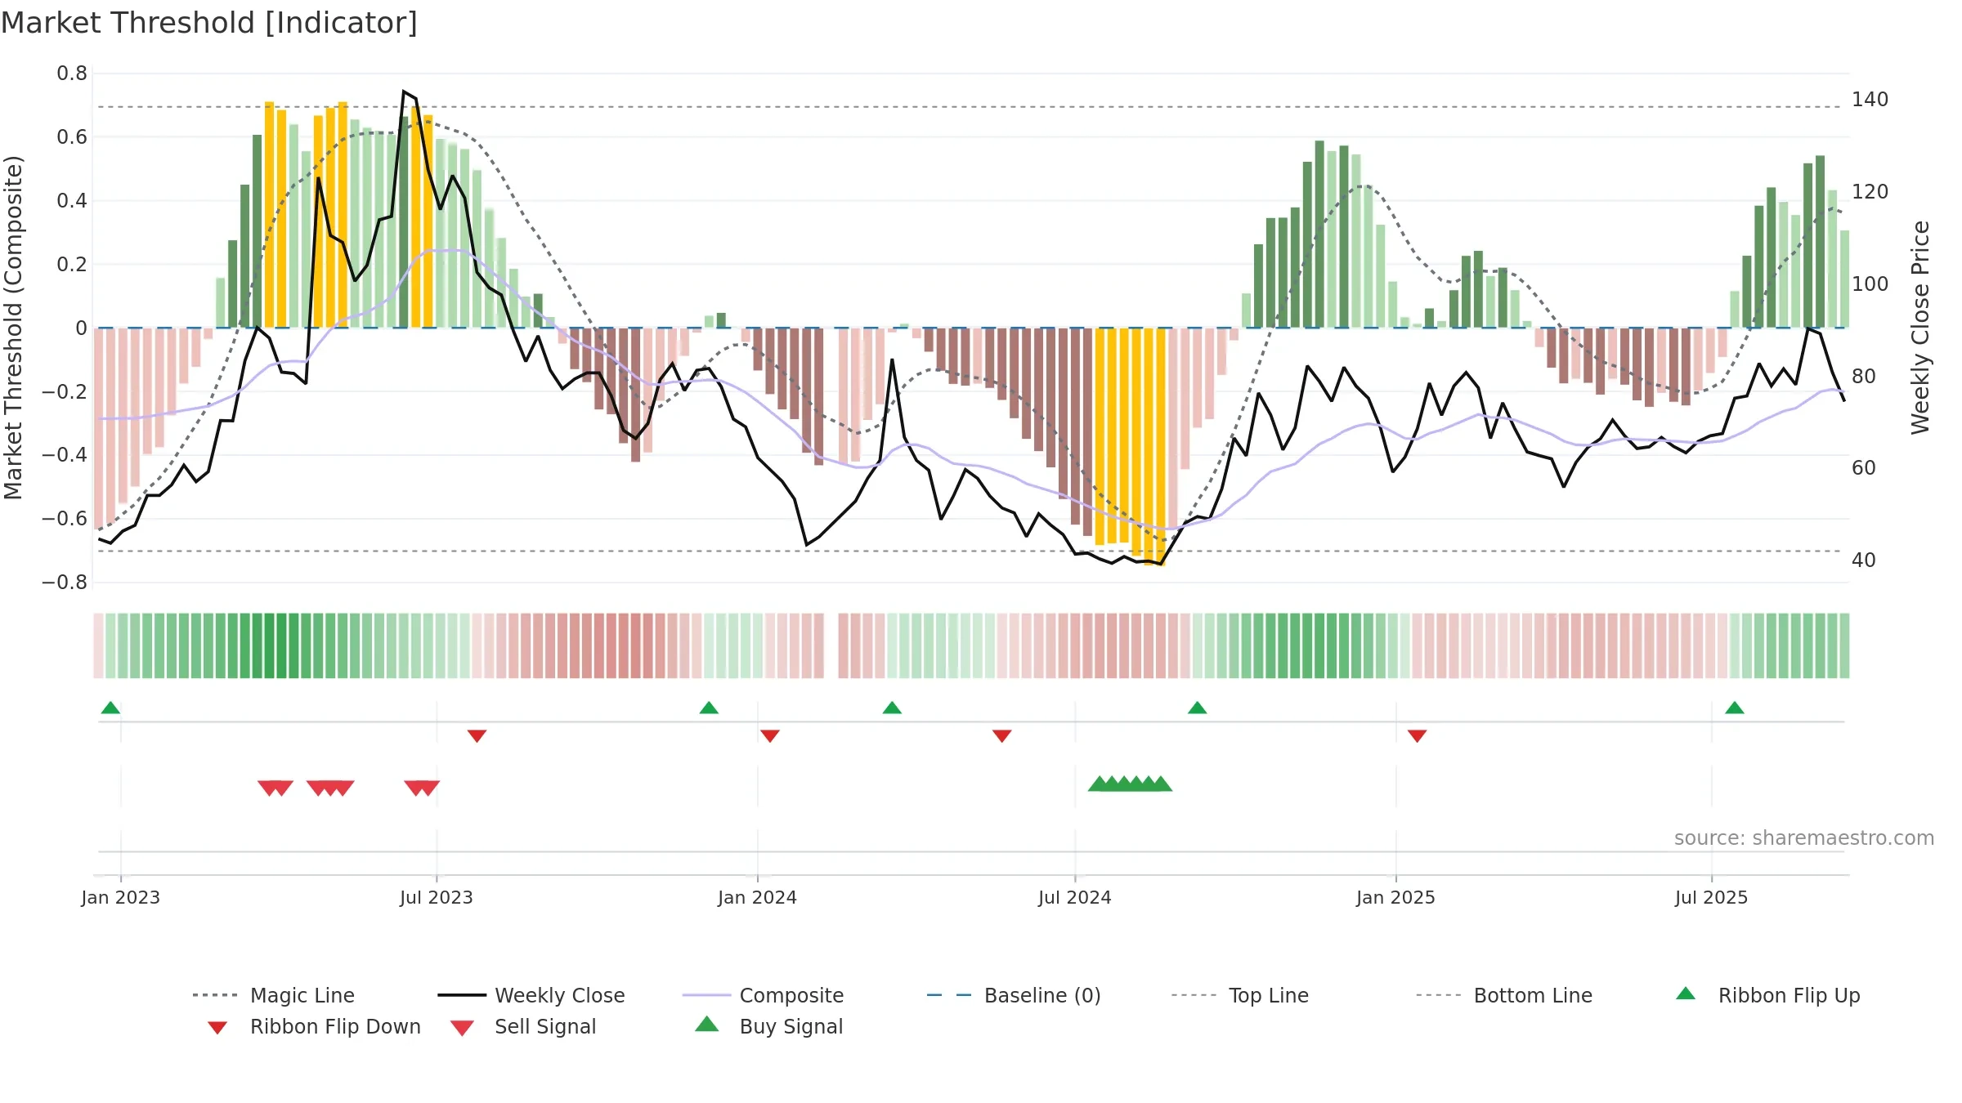
Task: Click the Market Threshold (Composite) axis title
Action: [13, 327]
